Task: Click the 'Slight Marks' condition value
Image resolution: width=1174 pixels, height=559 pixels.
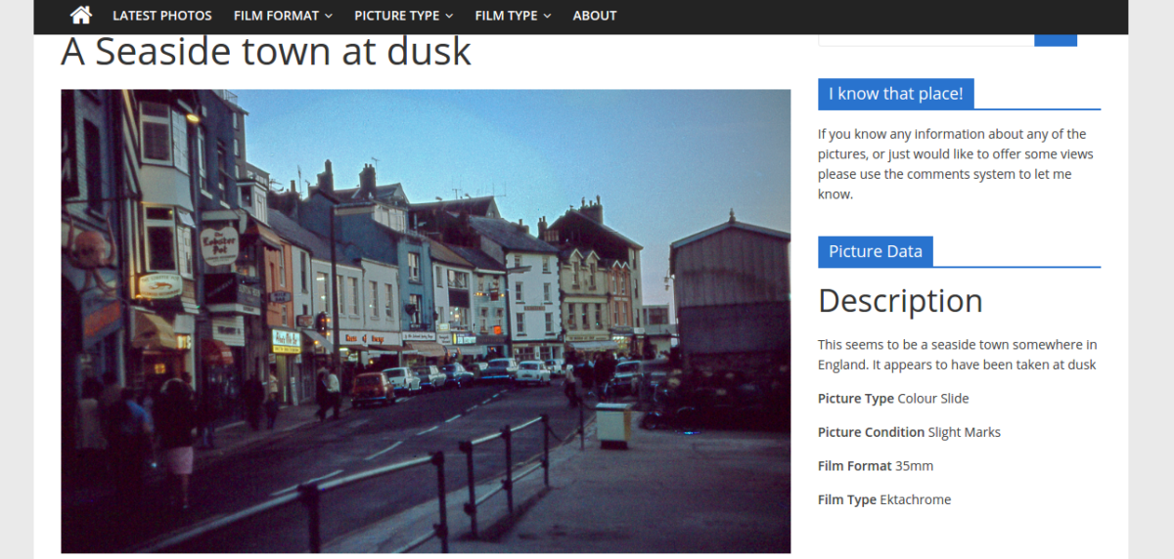Action: 965,432
